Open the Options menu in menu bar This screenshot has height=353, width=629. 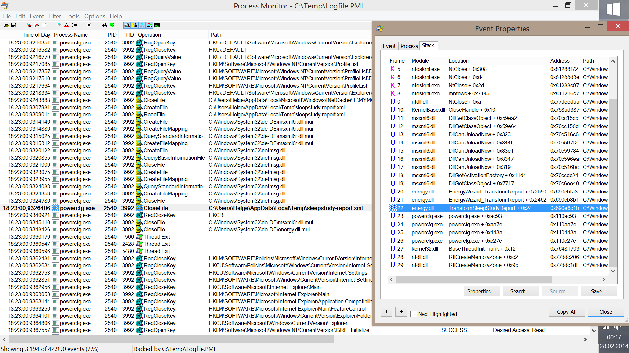[94, 16]
